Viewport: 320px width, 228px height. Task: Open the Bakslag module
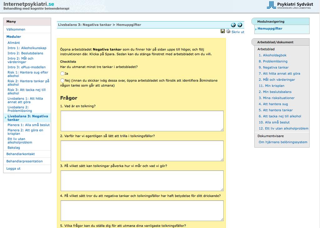pos(14,148)
